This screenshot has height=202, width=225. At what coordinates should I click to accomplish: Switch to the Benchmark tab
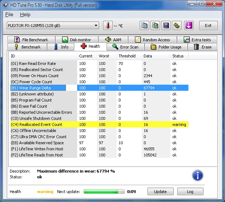(x=27, y=47)
